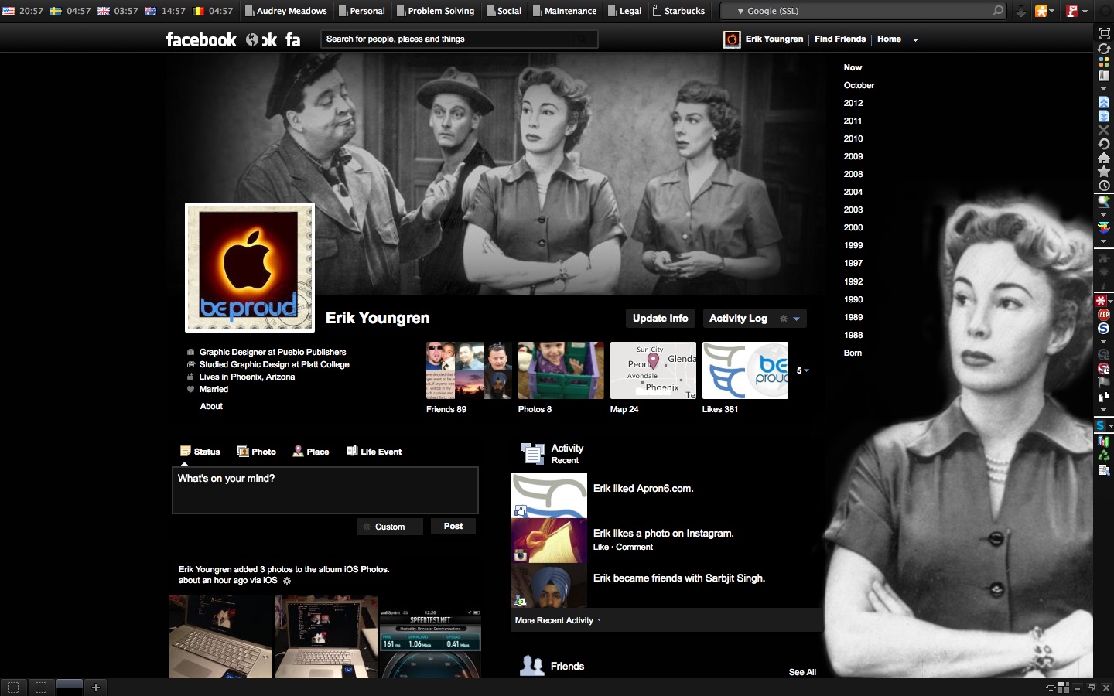Select the Place composer tab
1114x696 pixels.
[311, 452]
